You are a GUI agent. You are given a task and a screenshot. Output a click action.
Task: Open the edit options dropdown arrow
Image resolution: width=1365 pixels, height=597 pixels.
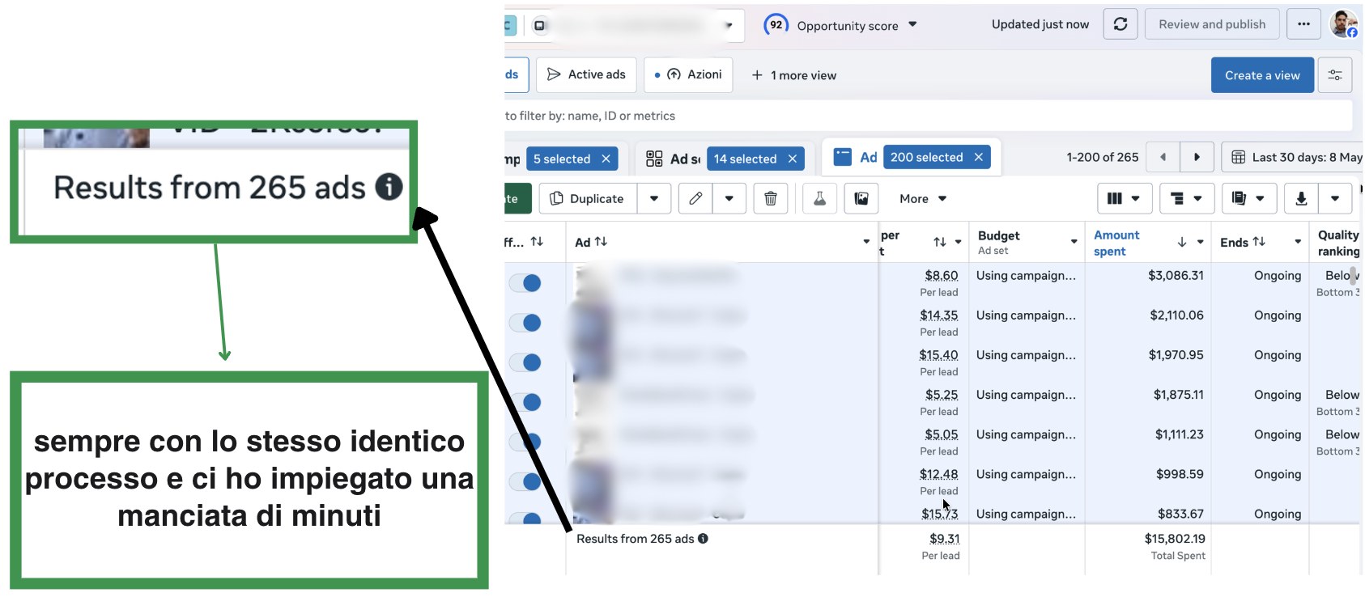click(729, 198)
